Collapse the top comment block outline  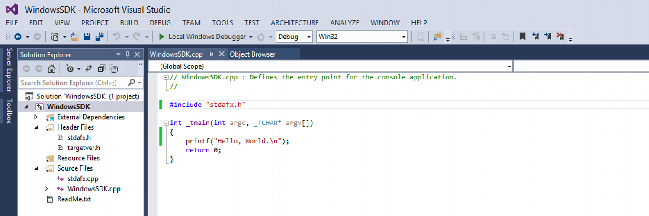pos(166,77)
